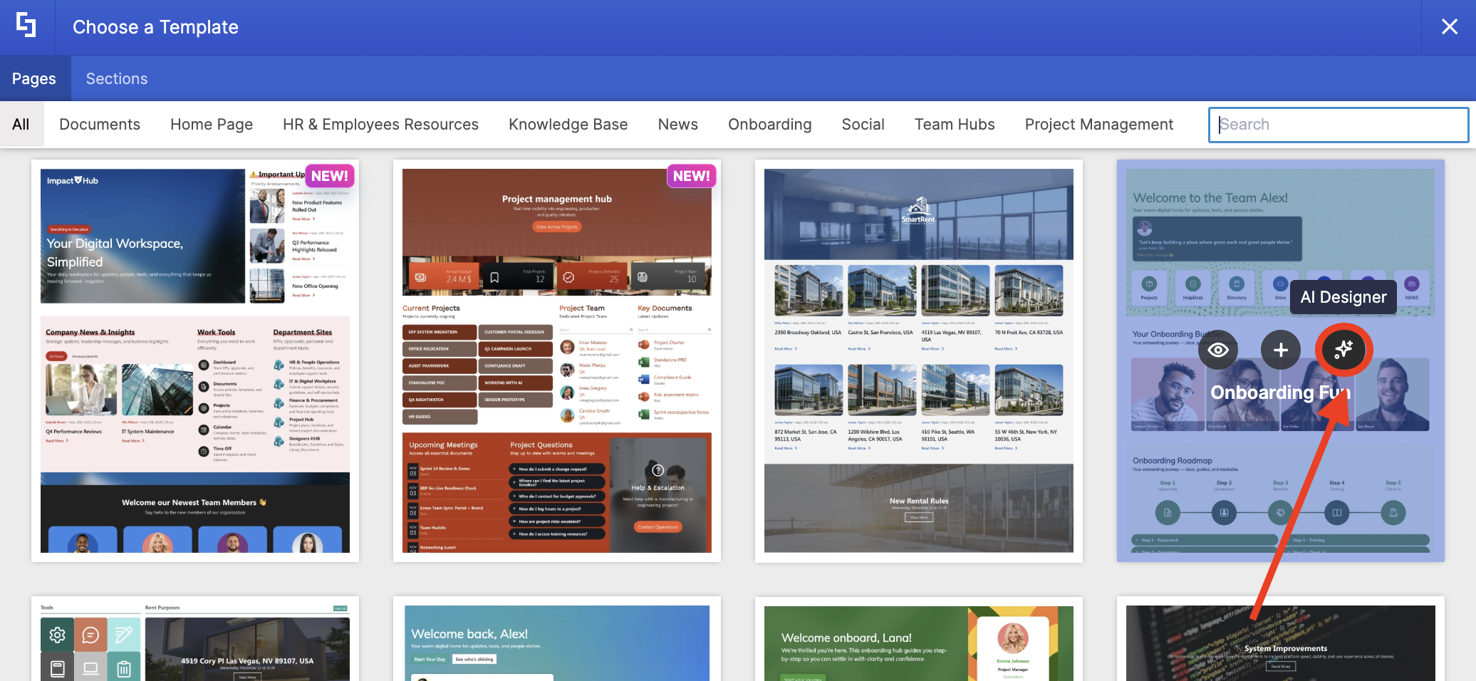
Task: Filter templates by News
Action: coord(678,125)
